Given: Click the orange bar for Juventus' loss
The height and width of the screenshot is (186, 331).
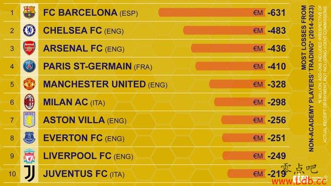Looking at the screenshot, I should click(x=246, y=174).
